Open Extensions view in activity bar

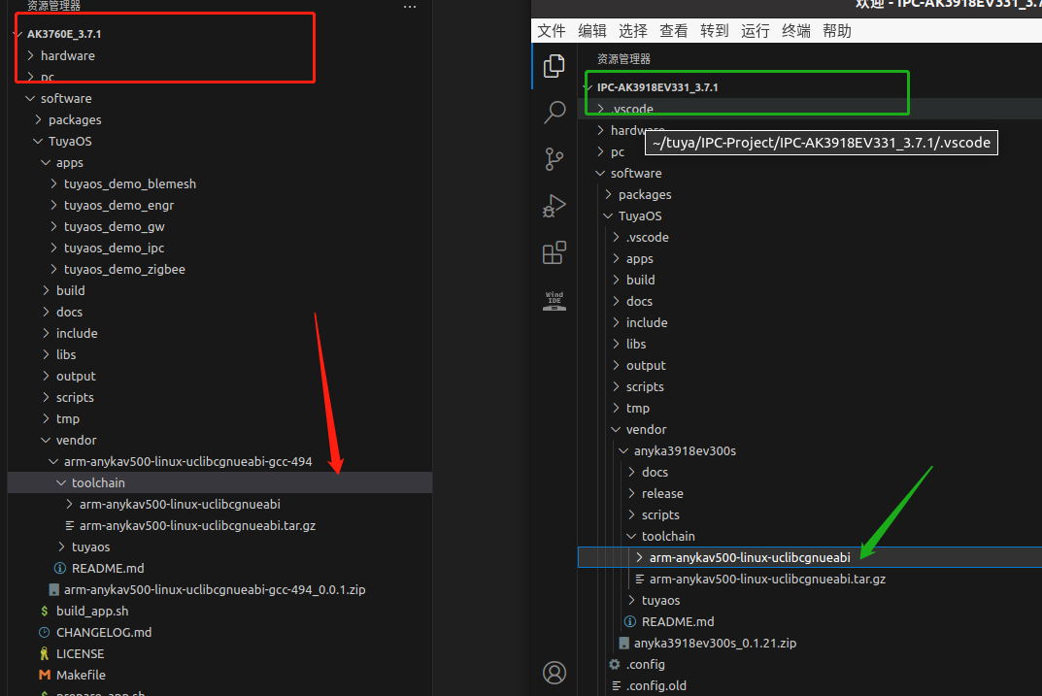pyautogui.click(x=555, y=252)
